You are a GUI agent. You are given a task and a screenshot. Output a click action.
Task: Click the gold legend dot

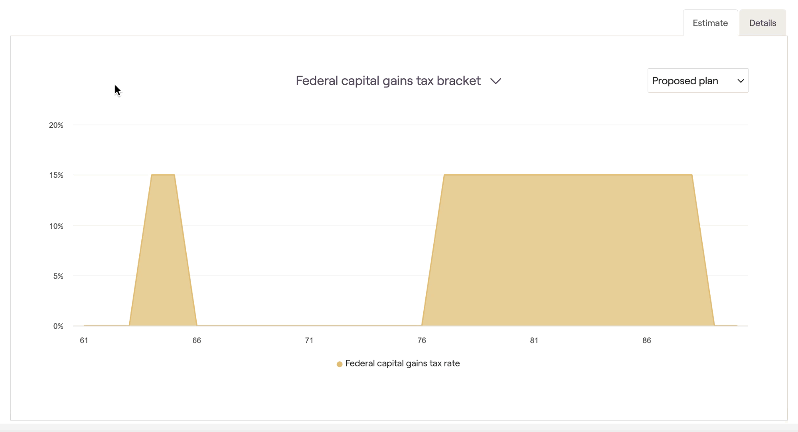tap(340, 364)
